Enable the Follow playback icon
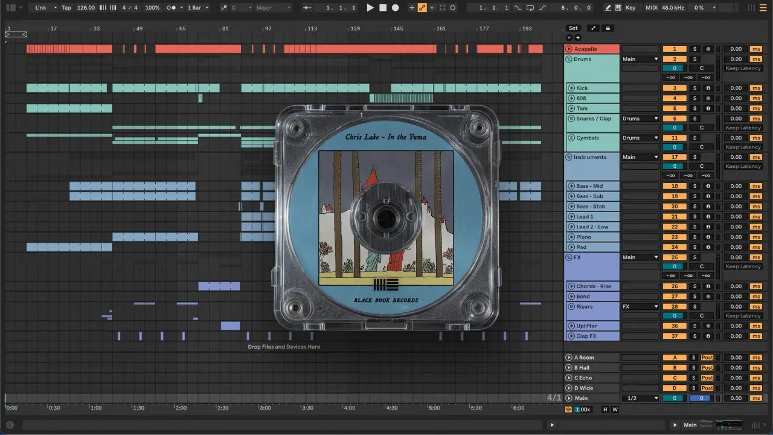773x435 pixels. (308, 8)
